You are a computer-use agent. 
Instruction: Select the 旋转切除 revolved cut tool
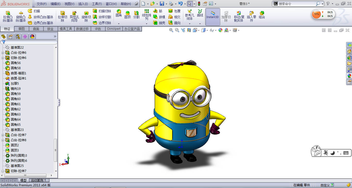[x=86, y=16]
